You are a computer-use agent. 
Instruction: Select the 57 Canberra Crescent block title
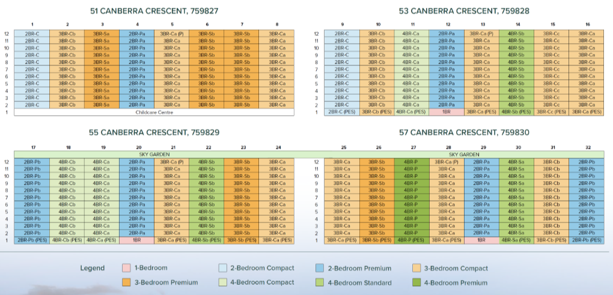pyautogui.click(x=462, y=132)
